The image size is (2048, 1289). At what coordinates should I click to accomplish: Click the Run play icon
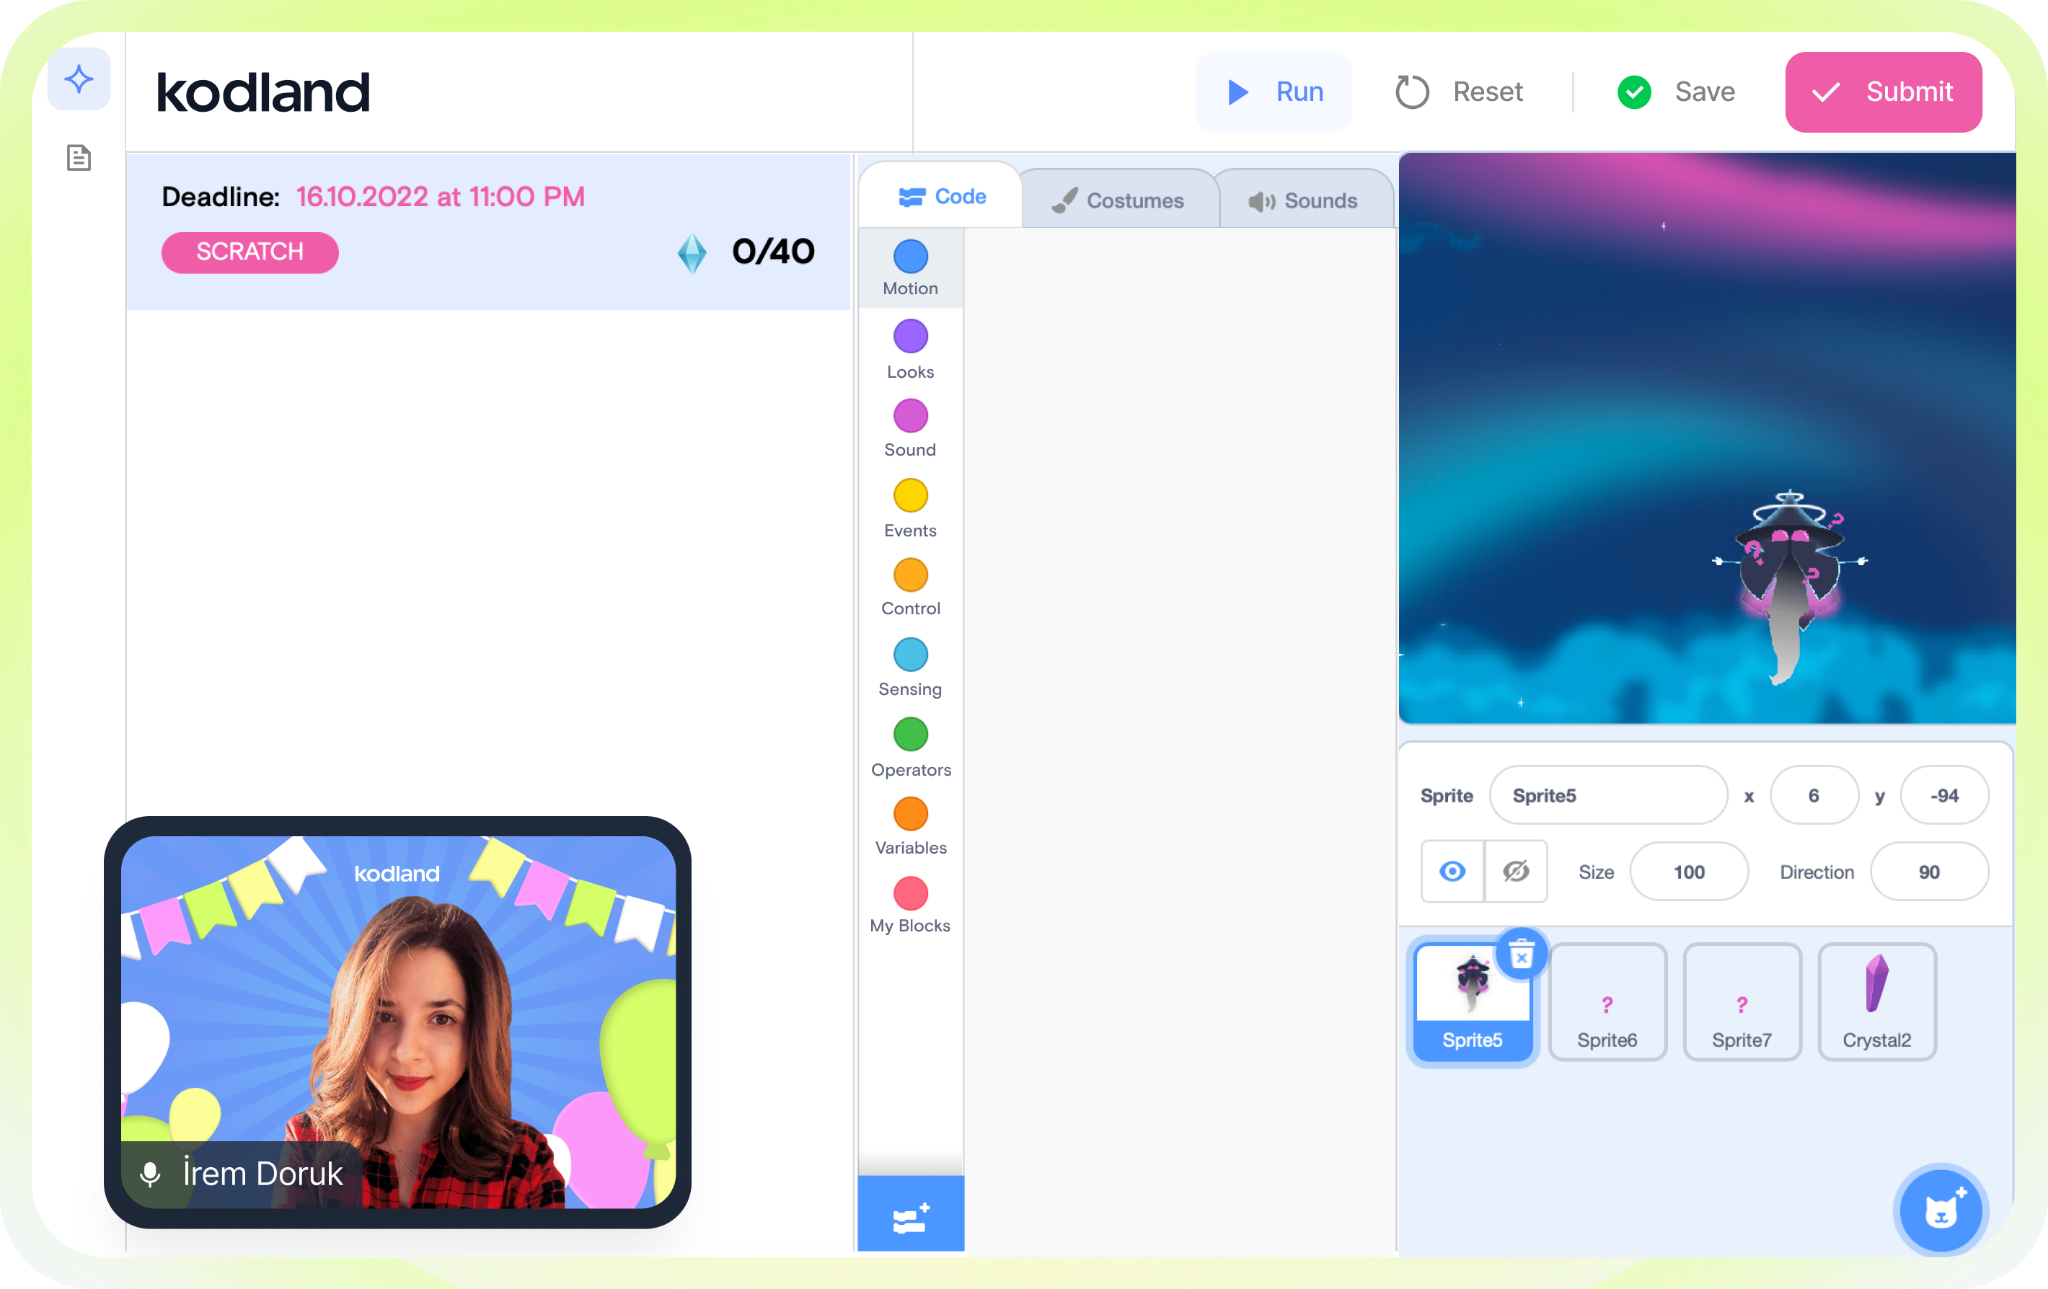point(1238,92)
